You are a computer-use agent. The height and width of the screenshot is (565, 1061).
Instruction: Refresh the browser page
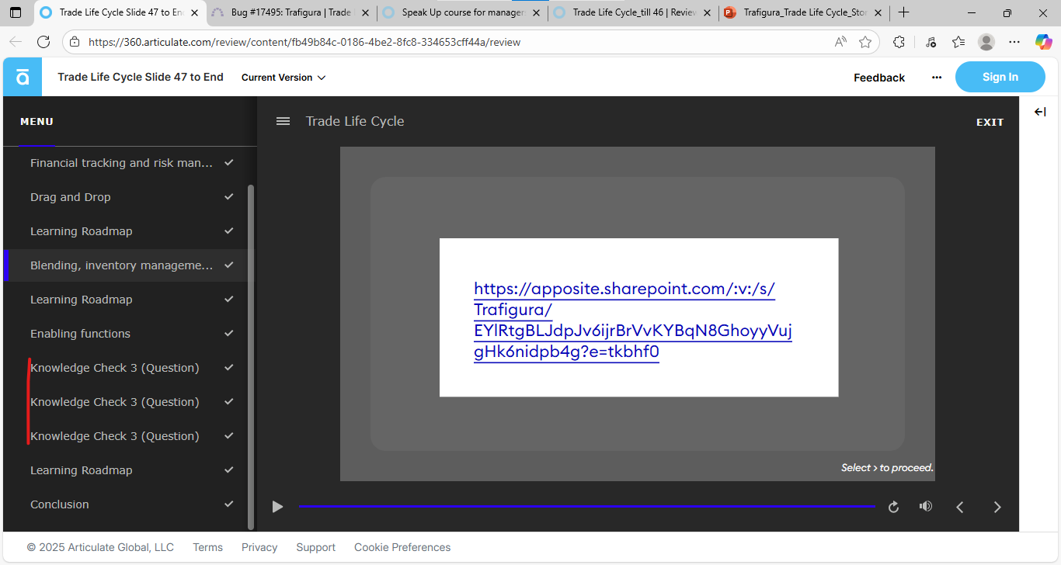pos(43,42)
